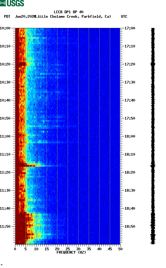Click the 45 Hz frequency axis label
This screenshot has height=268, width=166.
tap(110, 249)
